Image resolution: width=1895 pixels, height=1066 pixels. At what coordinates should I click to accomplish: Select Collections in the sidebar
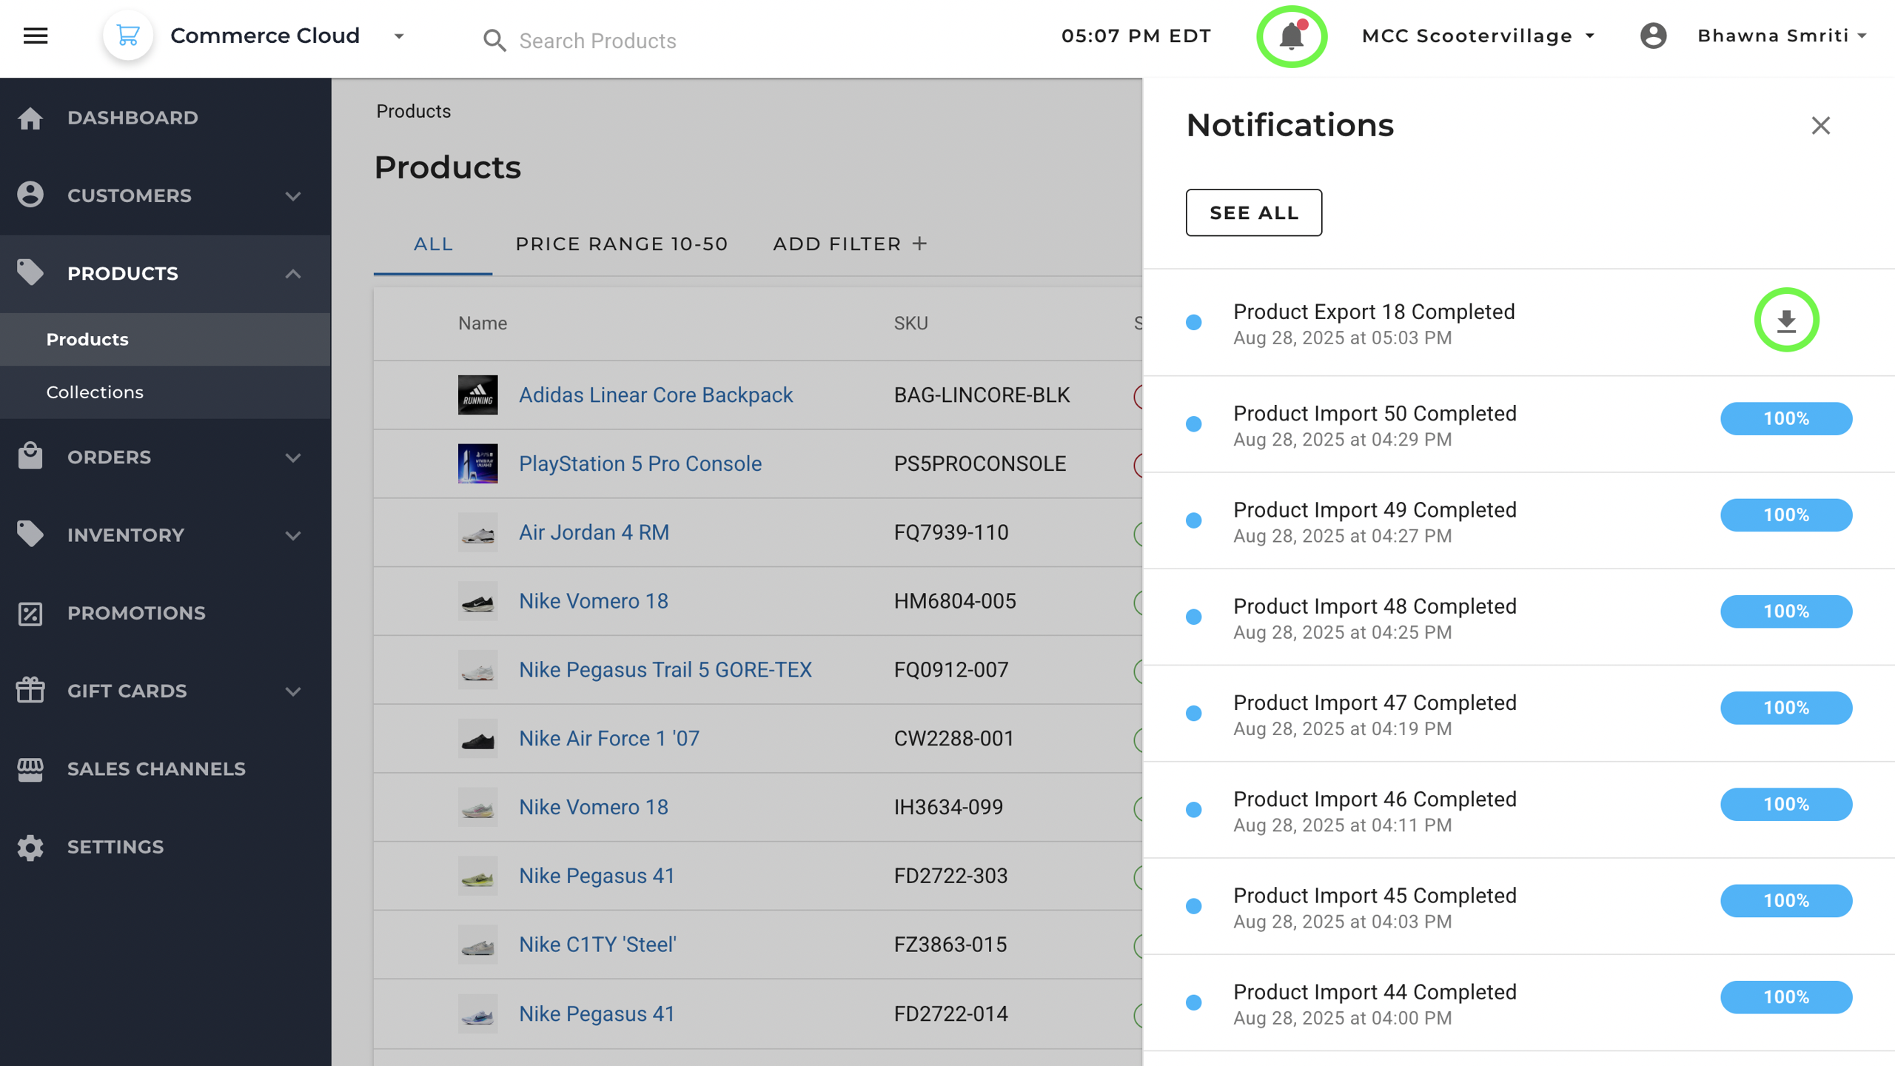pyautogui.click(x=95, y=392)
